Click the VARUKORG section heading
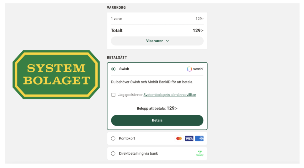The width and height of the screenshot is (304, 168). [116, 8]
